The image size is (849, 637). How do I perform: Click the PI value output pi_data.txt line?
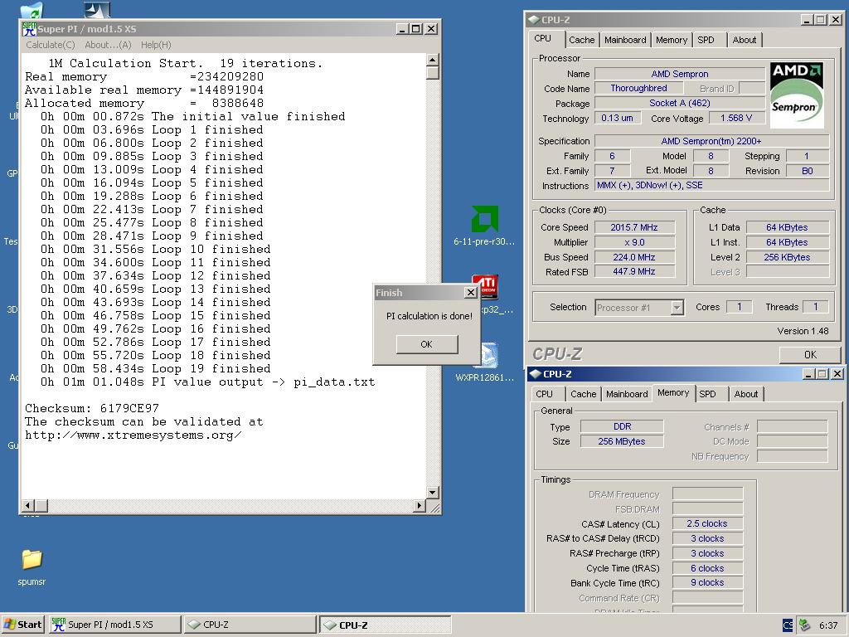(208, 382)
